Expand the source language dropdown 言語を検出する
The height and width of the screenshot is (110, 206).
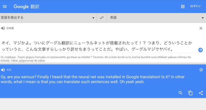click(48, 18)
